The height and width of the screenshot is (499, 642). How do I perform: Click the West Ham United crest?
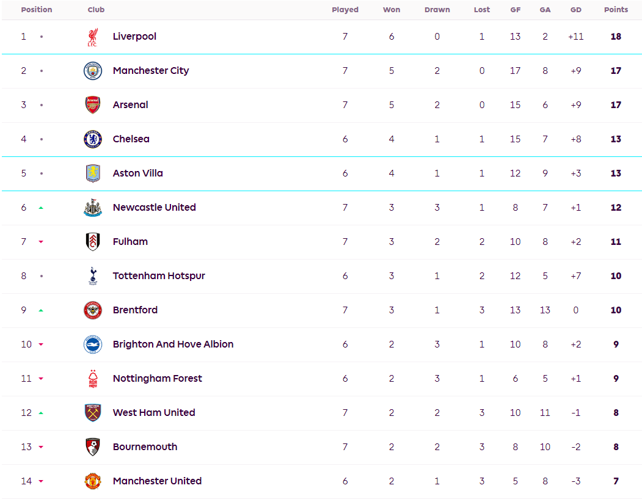click(92, 413)
